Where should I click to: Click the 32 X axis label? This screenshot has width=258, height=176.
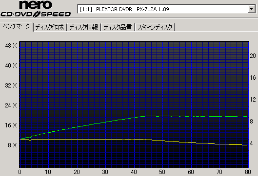tap(11, 86)
